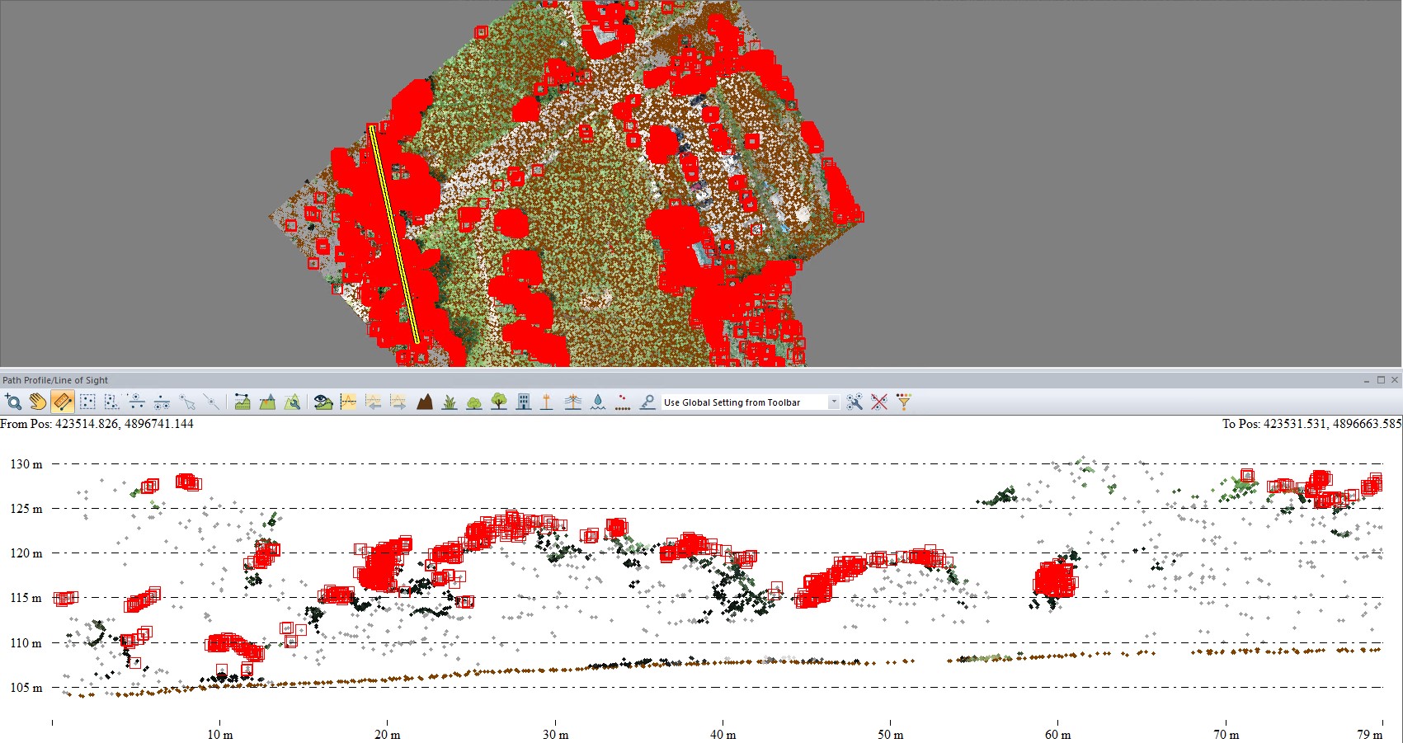
Task: Activate the hand pan tool
Action: click(38, 402)
